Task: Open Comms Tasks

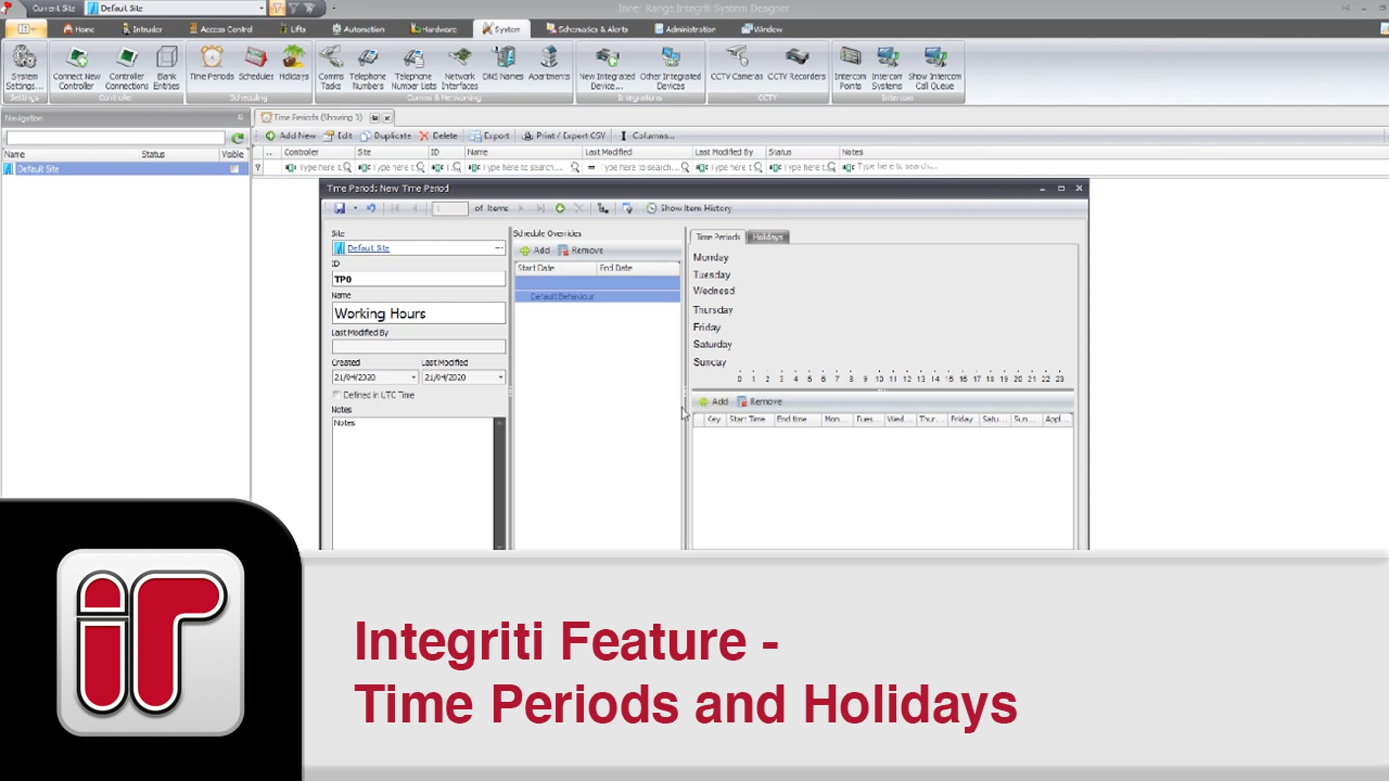Action: pyautogui.click(x=330, y=68)
